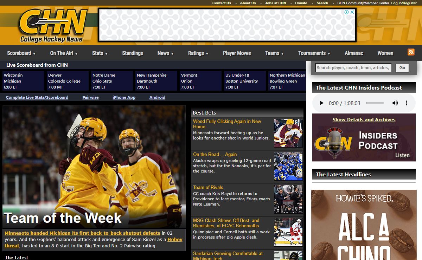This screenshot has width=422, height=260.
Task: Open CHN Community/Member Center
Action: point(363,3)
